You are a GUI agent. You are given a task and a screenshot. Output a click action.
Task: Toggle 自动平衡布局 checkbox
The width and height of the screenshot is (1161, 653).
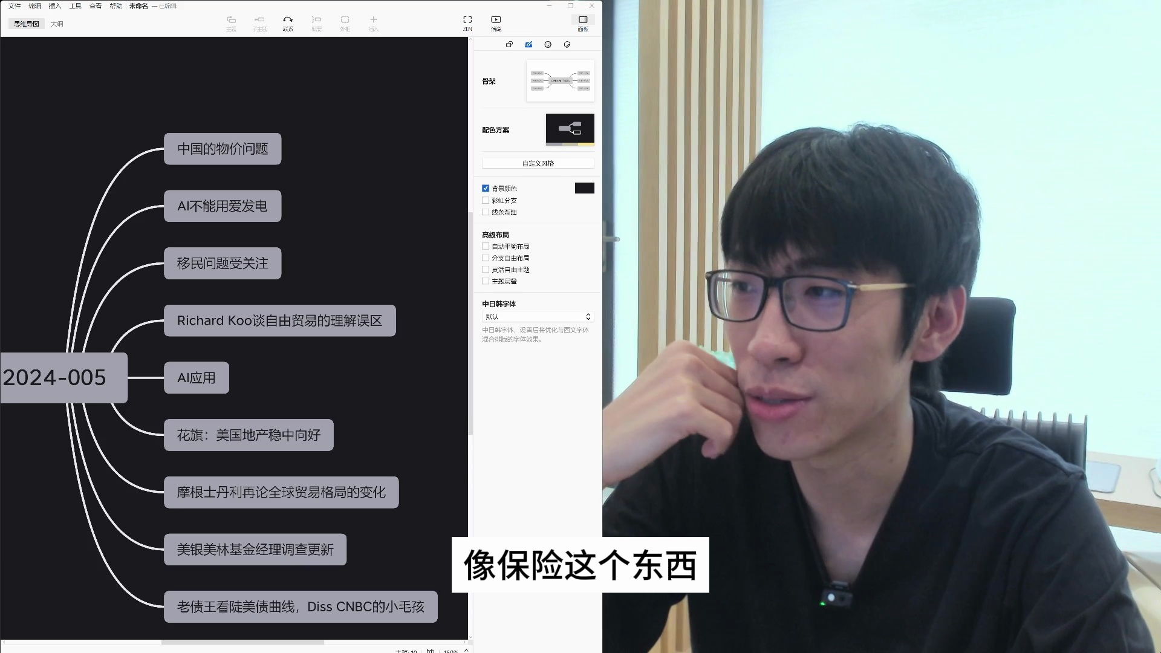(x=486, y=245)
